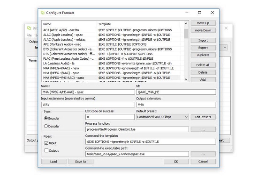Open the Default preset dropdown
This screenshot has width=258, height=177.
pyautogui.click(x=162, y=117)
